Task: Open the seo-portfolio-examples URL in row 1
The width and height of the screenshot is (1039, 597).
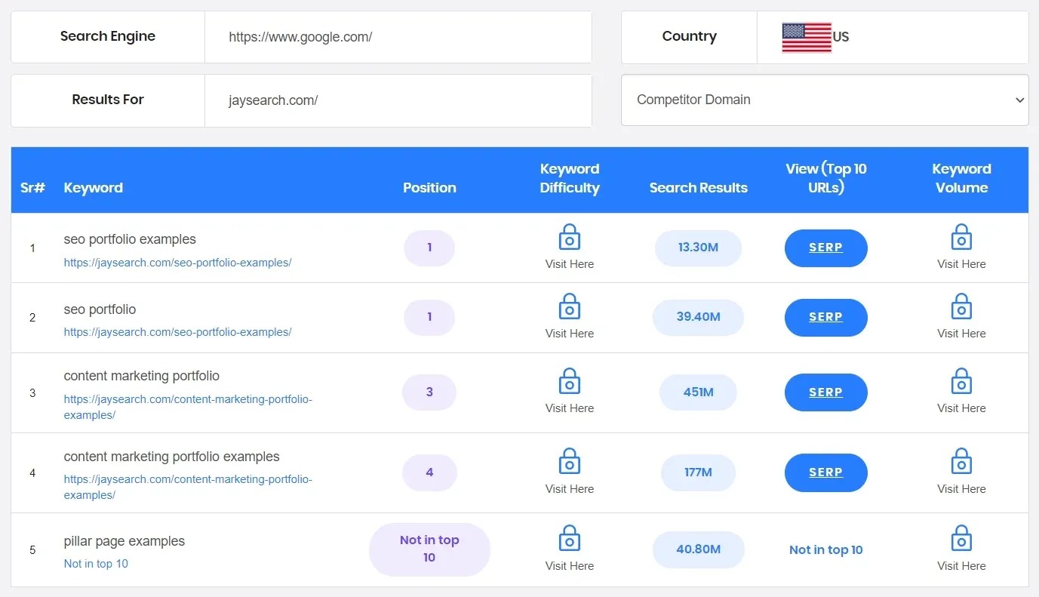Action: click(x=177, y=263)
